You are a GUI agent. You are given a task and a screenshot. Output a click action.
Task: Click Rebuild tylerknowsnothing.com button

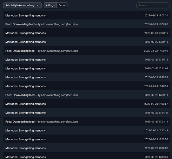point(23,5)
